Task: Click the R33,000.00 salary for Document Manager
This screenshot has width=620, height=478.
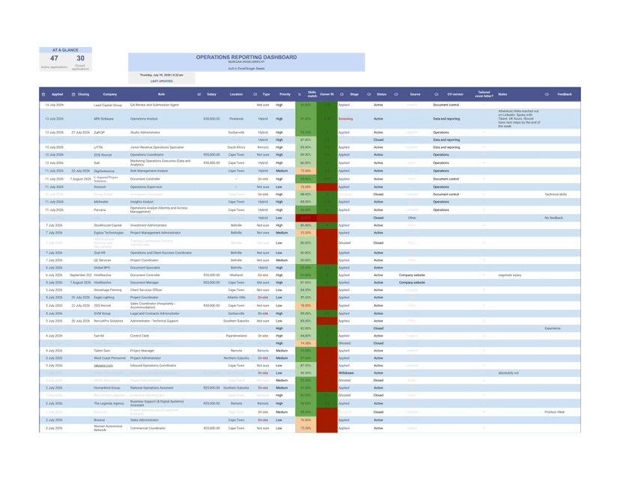Action: click(212, 283)
